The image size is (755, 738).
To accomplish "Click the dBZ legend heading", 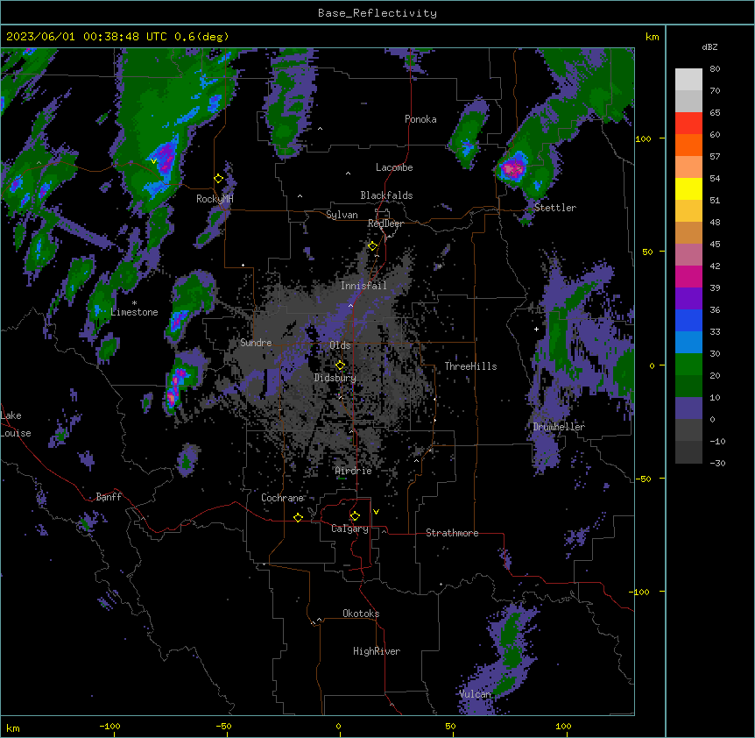I will pyautogui.click(x=709, y=47).
